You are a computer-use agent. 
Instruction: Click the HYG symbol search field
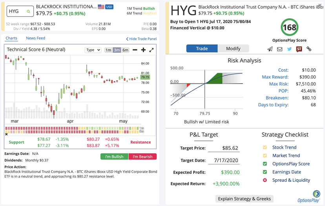pos(20,11)
